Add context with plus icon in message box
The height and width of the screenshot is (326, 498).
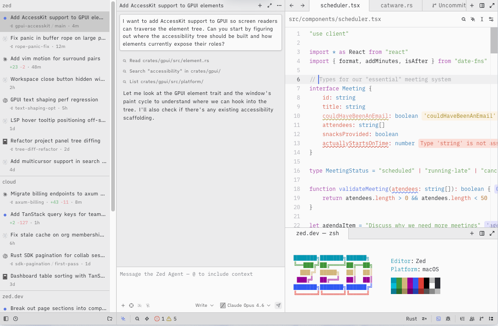(x=123, y=305)
